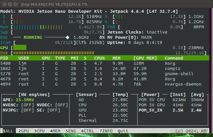Click the 120M GPU memory value
The height and width of the screenshot is (137, 213).
coord(139,63)
